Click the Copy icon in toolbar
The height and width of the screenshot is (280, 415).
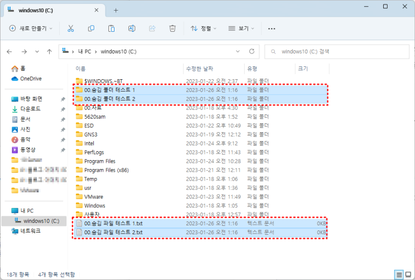[91, 28]
